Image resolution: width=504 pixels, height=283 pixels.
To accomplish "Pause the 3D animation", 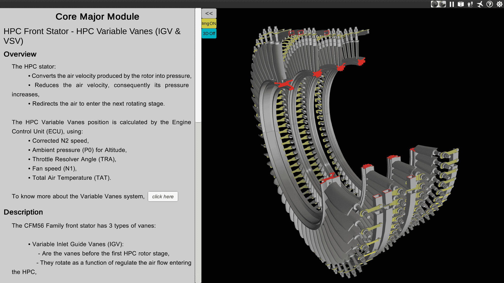I will pos(452,4).
